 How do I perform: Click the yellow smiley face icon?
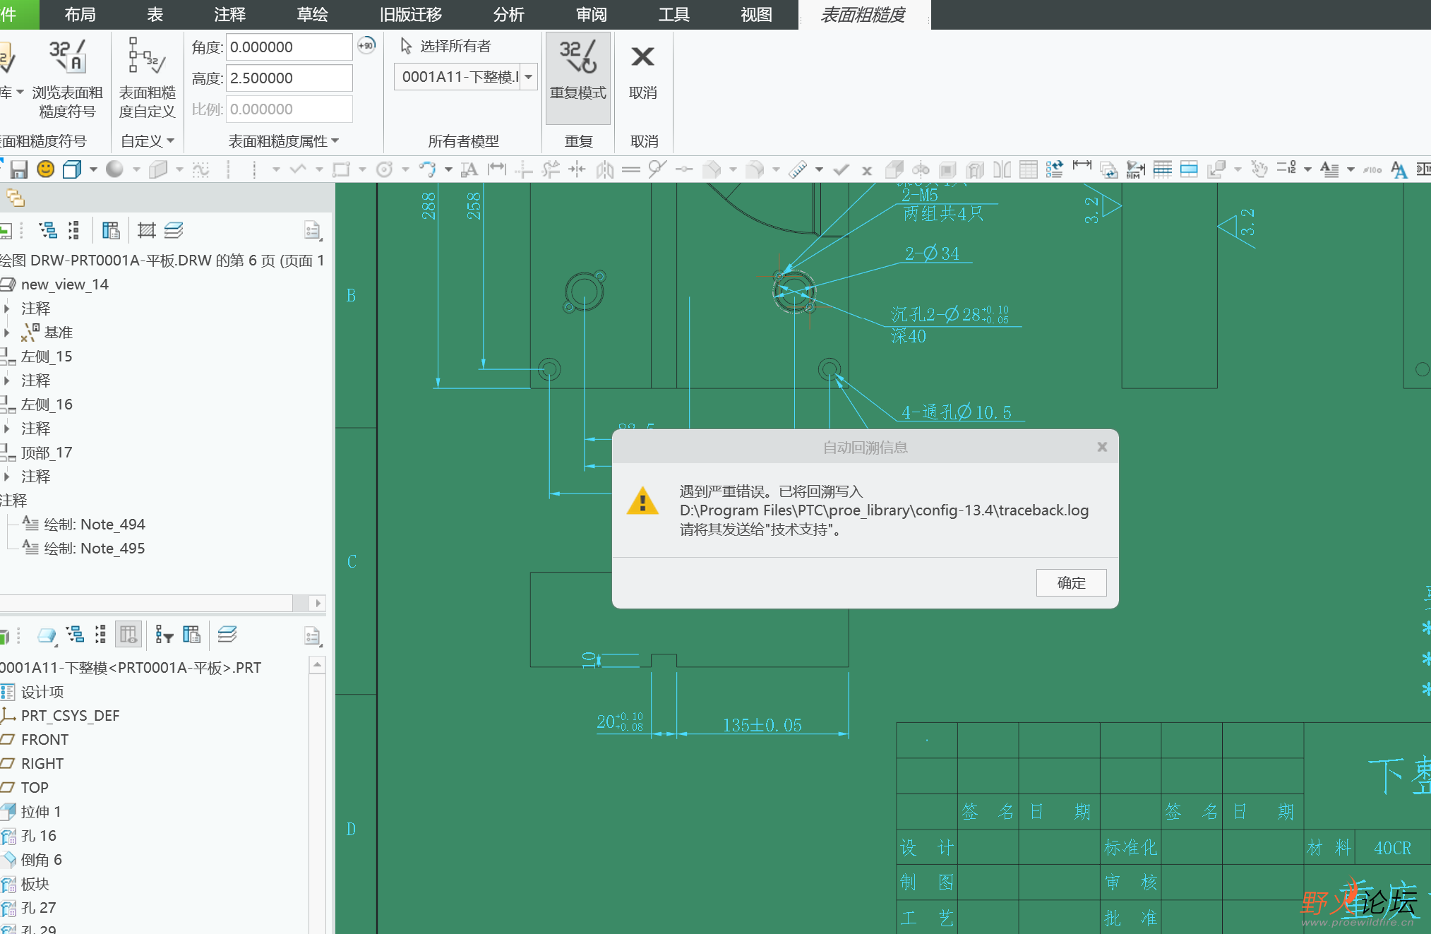tap(45, 169)
